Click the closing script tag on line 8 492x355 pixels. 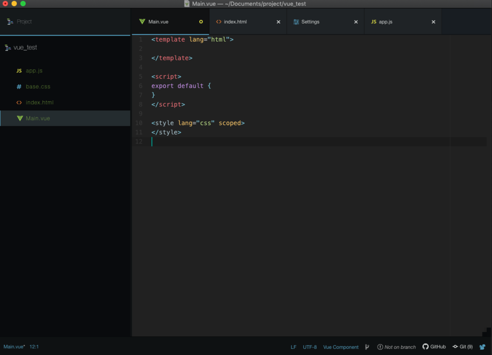pos(168,104)
